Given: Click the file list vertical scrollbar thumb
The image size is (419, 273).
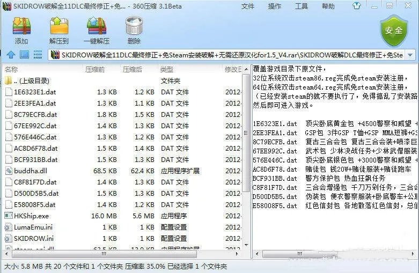Looking at the screenshot, I should (246, 133).
